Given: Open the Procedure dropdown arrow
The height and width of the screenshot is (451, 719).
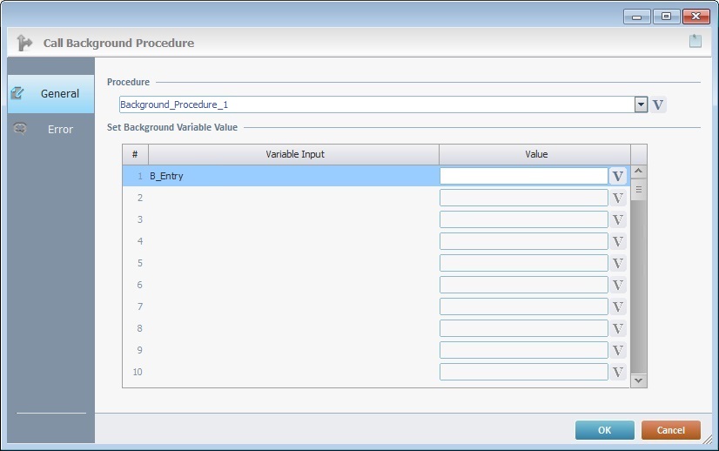Looking at the screenshot, I should point(641,104).
